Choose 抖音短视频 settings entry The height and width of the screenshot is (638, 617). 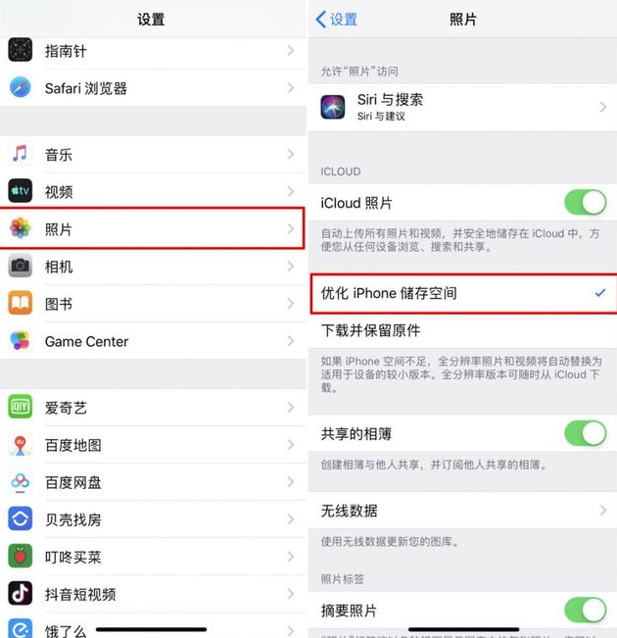pos(154,594)
